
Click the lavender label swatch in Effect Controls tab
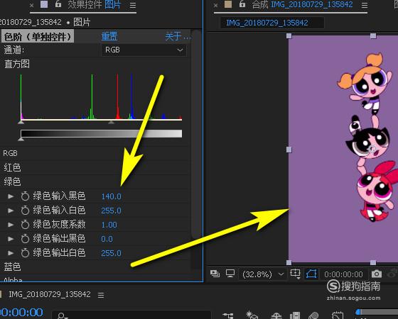44,4
